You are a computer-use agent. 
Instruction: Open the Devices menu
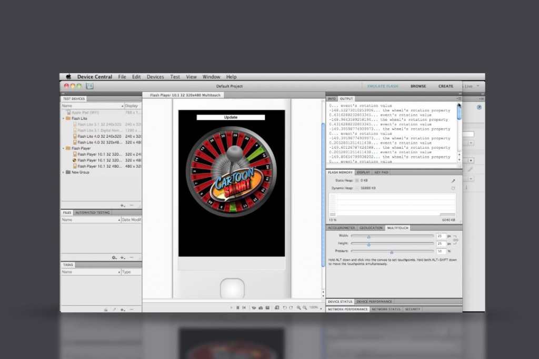[155, 76]
